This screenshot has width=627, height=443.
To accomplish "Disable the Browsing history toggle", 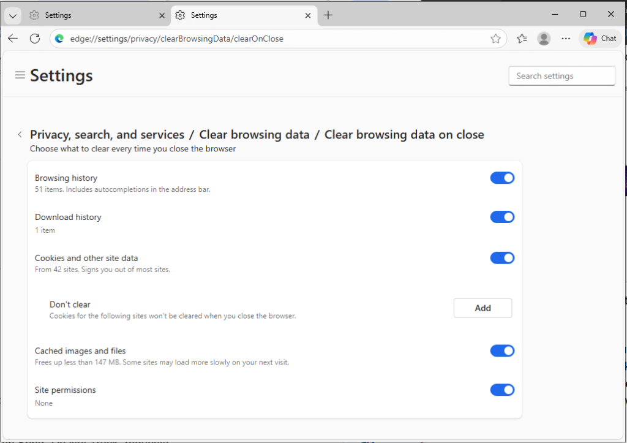I will click(502, 178).
